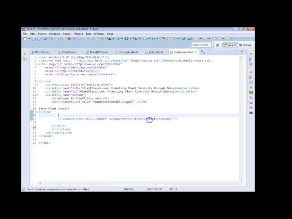Viewport: 292px width, 219px height.
Task: Switch to the index.xhtml tab
Action: pyautogui.click(x=154, y=52)
